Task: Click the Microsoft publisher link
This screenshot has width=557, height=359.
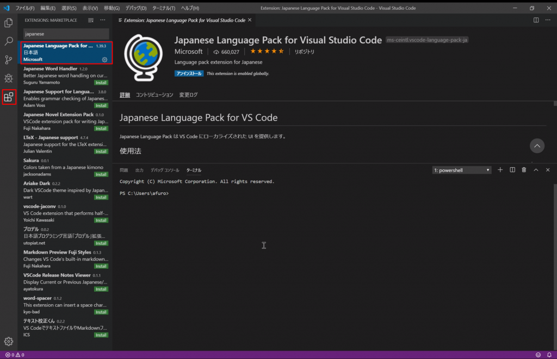Action: [188, 52]
